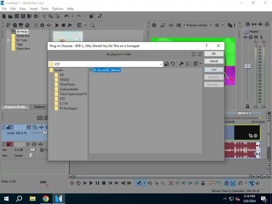
Task: Open the File menu
Action: [4, 9]
